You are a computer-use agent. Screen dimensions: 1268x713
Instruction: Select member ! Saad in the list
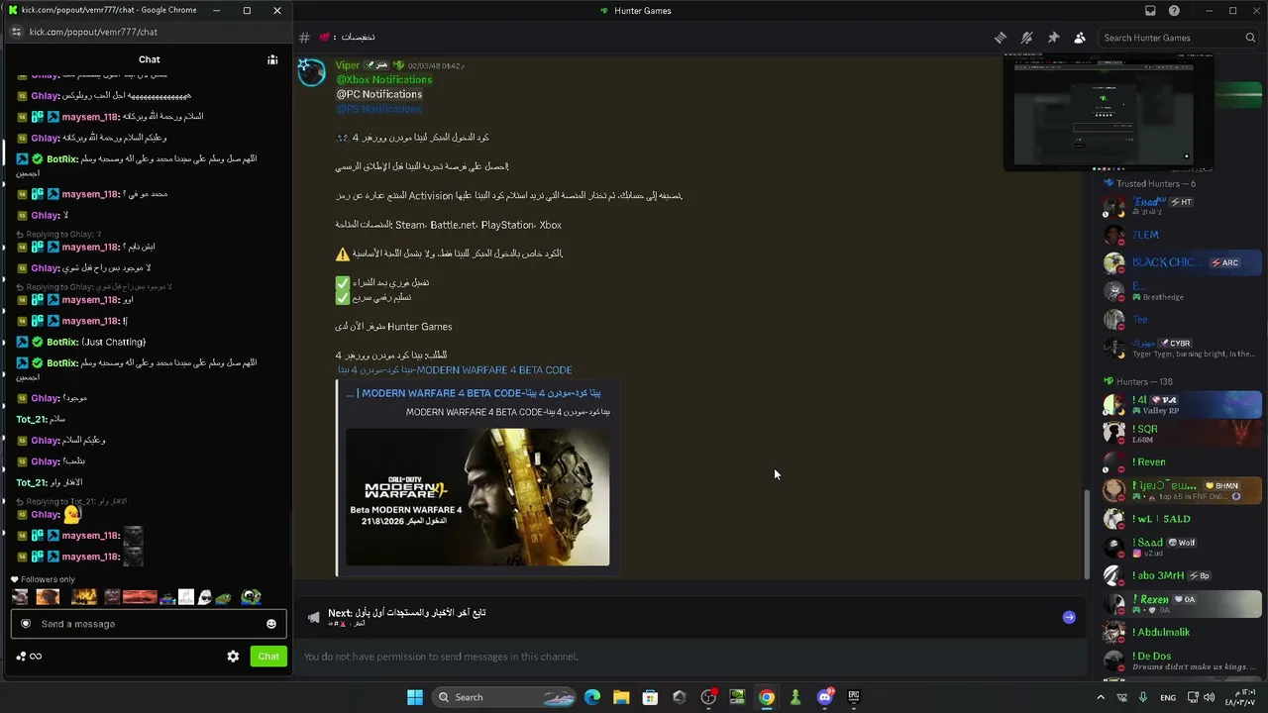coord(1181,547)
